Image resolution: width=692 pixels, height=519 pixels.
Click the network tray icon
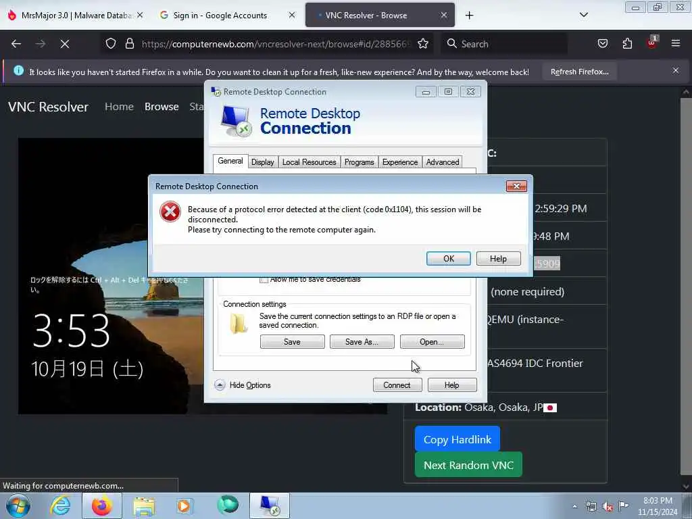point(591,507)
